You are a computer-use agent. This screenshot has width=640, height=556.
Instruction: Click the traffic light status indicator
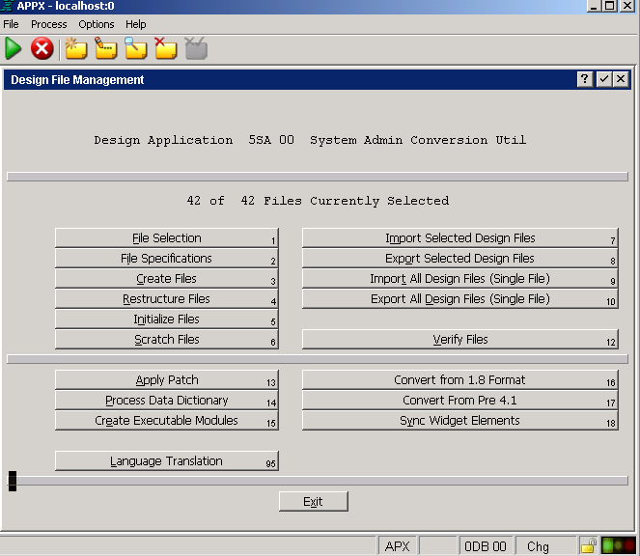[x=619, y=545]
